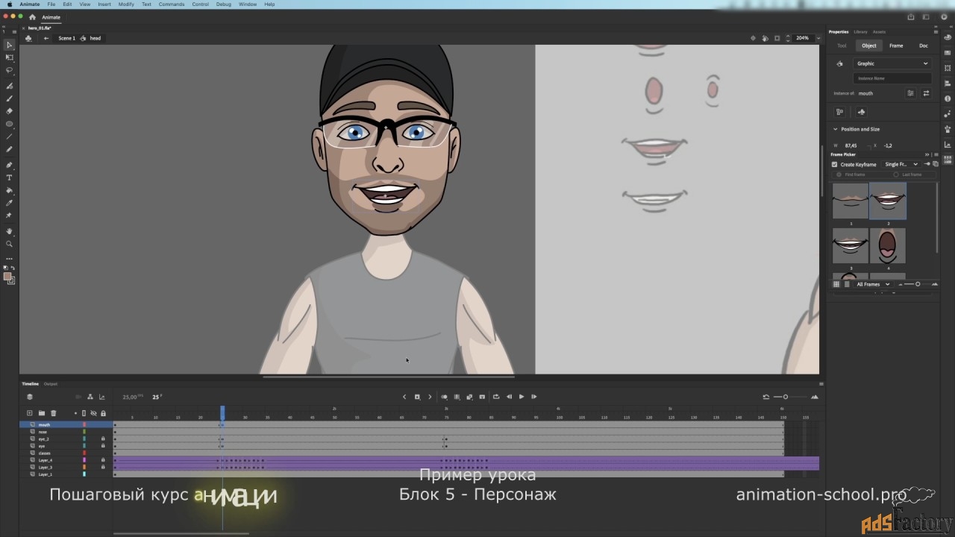Open the Properties panel options menu
Viewport: 955px width, 537px height.
[x=936, y=32]
